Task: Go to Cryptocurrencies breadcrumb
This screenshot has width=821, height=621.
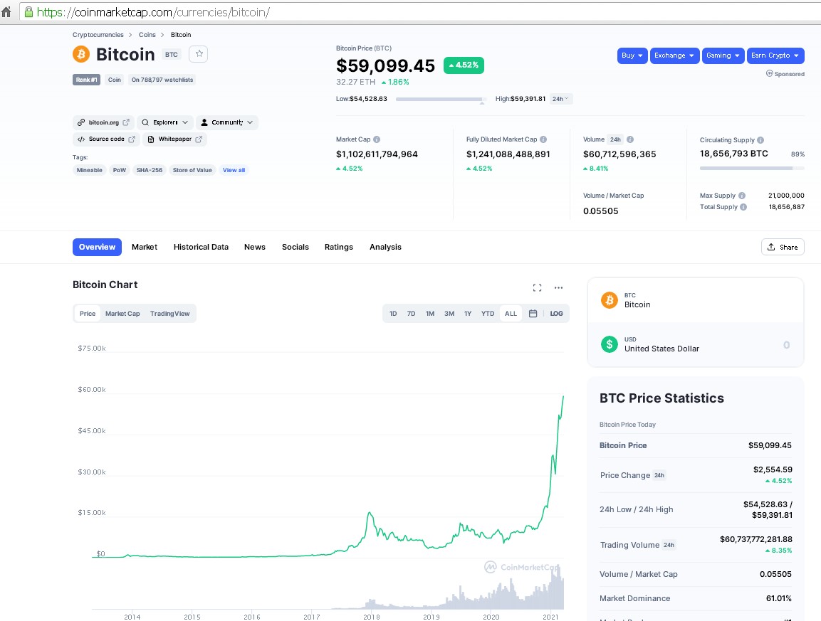Action: [98, 35]
